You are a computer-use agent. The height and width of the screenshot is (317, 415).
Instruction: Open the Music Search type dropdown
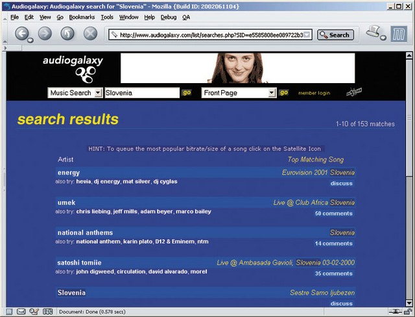click(x=98, y=93)
